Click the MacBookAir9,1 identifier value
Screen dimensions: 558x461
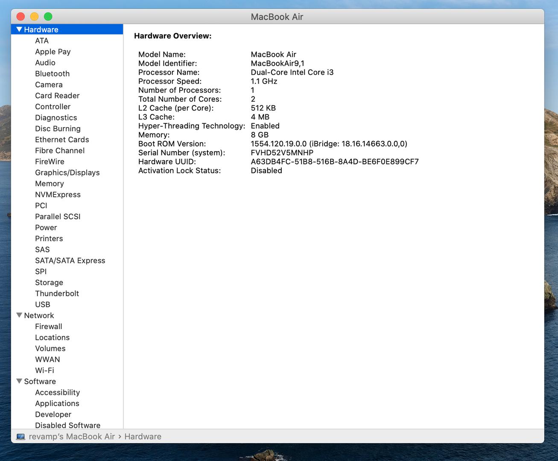(278, 64)
